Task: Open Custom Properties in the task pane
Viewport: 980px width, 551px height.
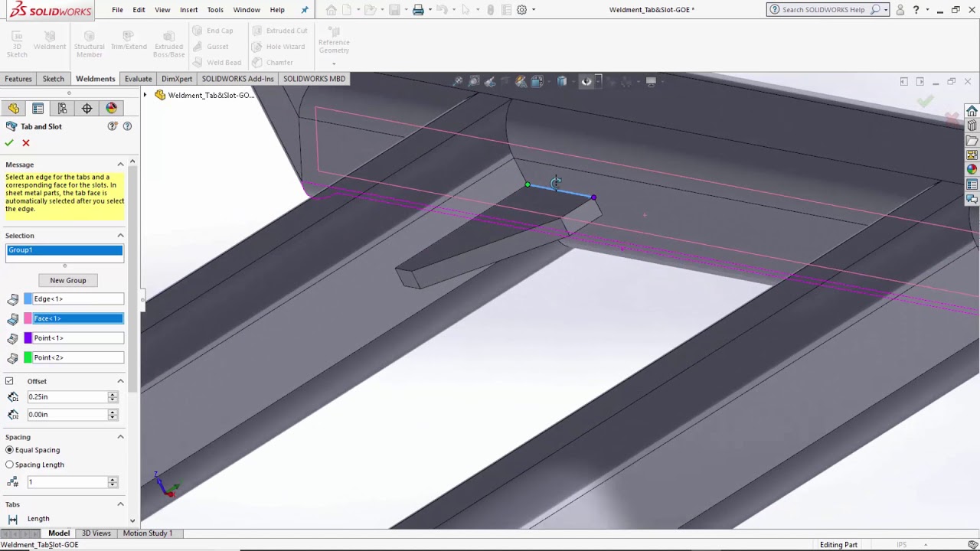Action: [x=972, y=184]
